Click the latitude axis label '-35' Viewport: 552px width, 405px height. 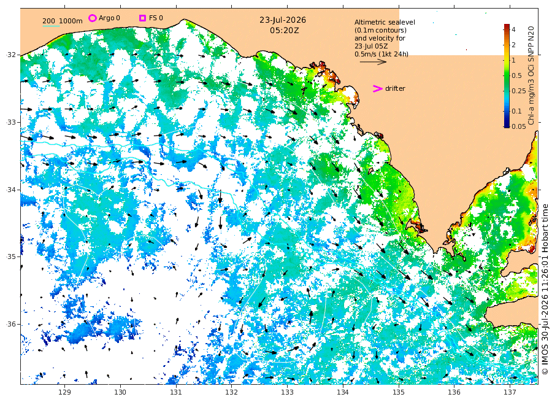[x=11, y=256]
